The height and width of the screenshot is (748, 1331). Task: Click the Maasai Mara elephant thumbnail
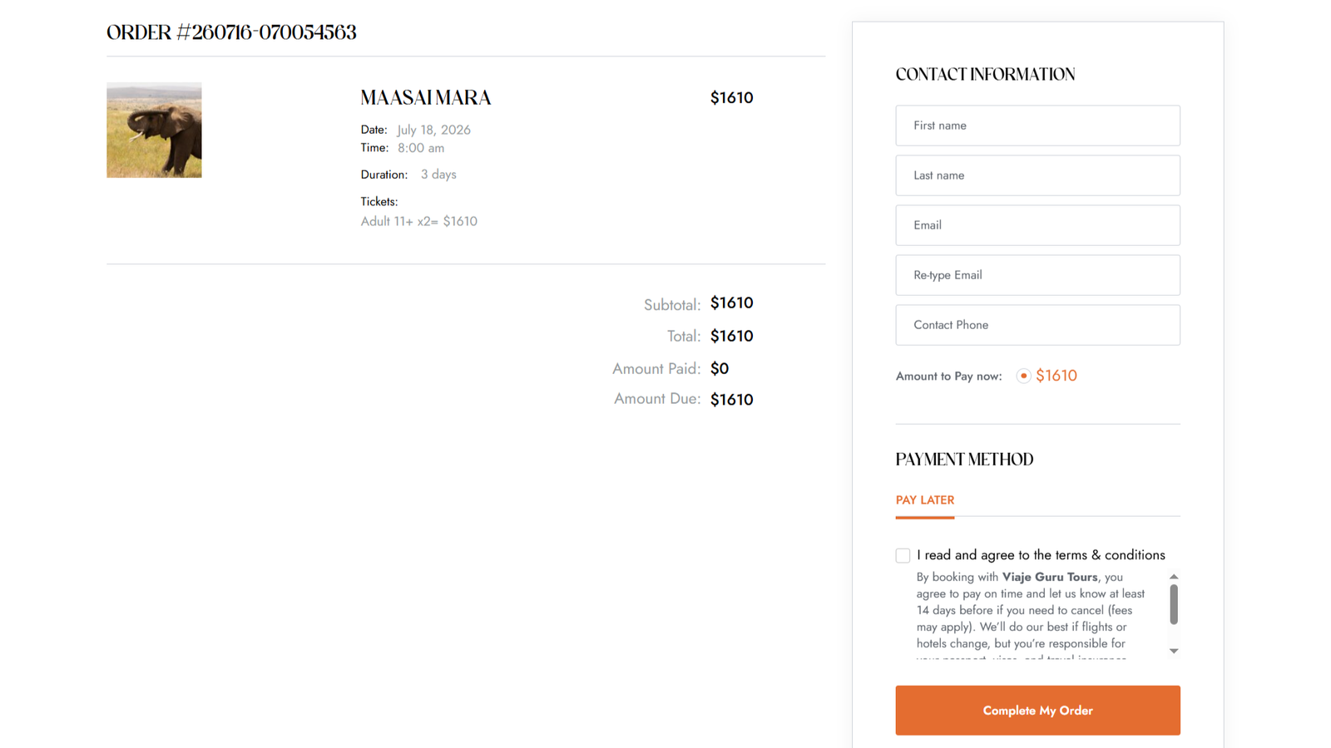[154, 130]
